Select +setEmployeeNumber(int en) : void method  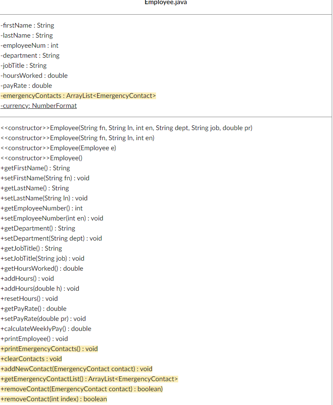pyautogui.click(x=52, y=218)
